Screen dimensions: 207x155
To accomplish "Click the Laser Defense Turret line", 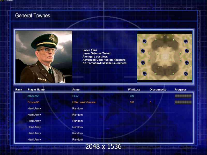I will coord(97,53).
